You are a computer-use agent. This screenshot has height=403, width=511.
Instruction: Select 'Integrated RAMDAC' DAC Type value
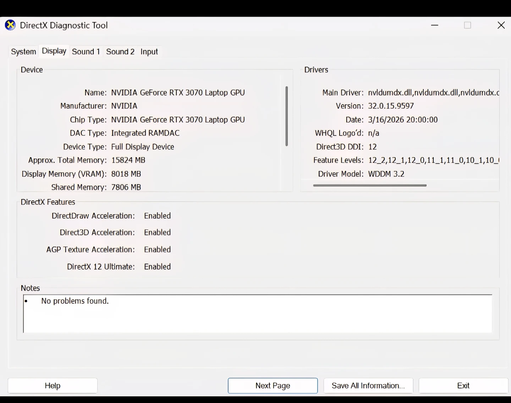[x=145, y=133]
